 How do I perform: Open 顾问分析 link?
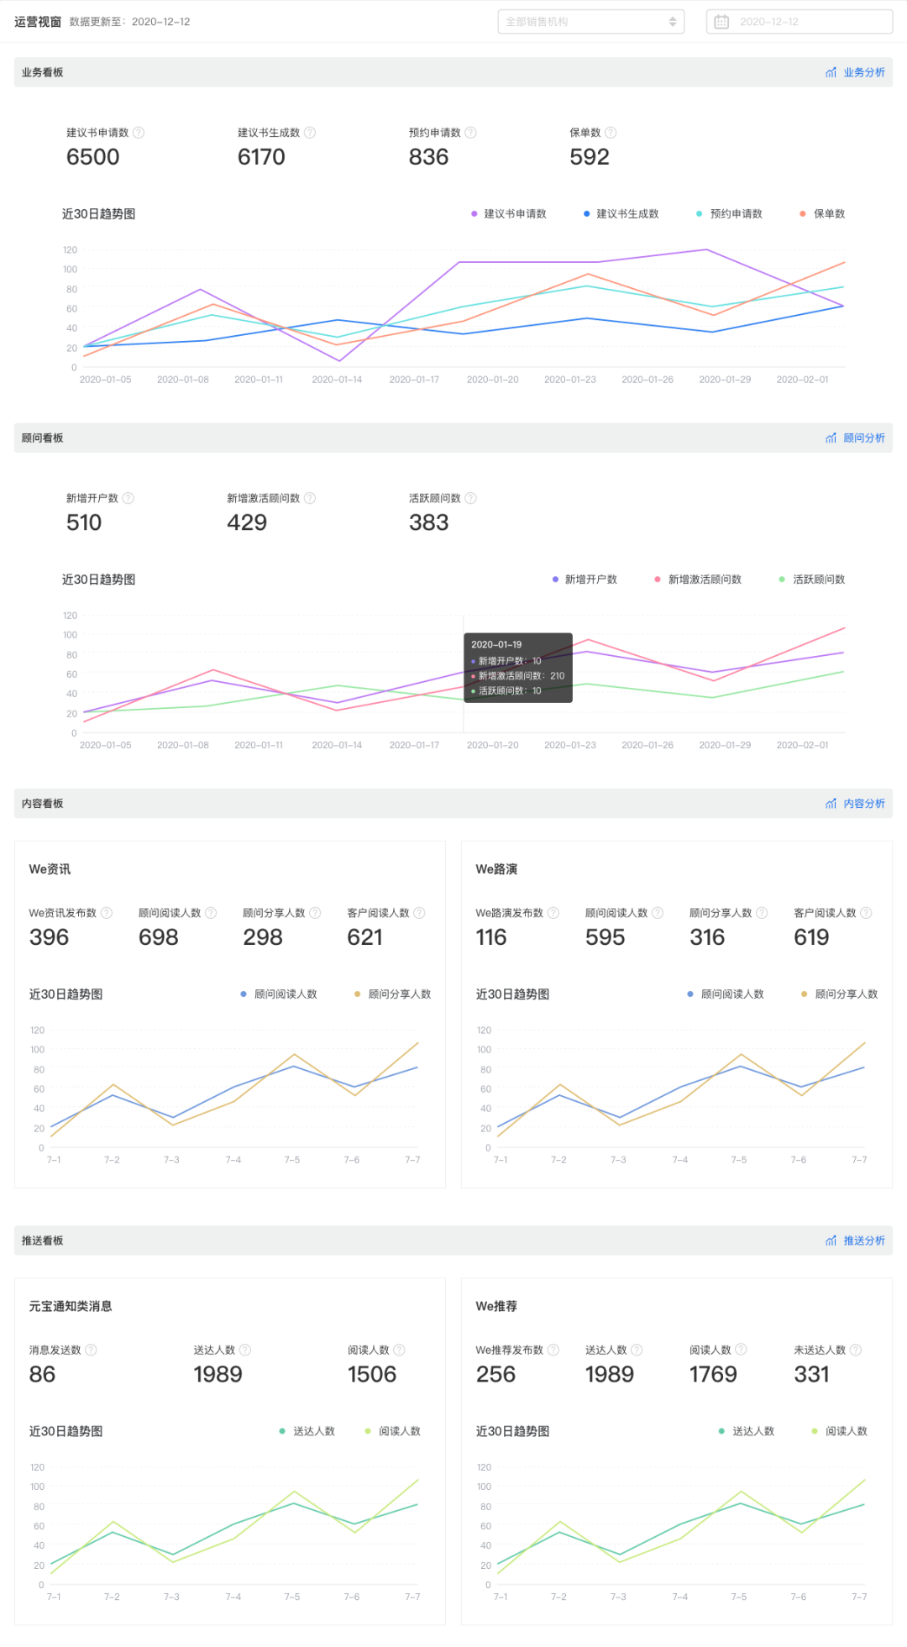click(x=864, y=438)
